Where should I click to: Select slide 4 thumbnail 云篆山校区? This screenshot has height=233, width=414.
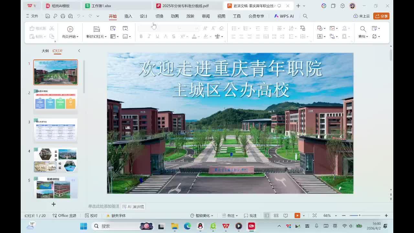[x=56, y=160]
